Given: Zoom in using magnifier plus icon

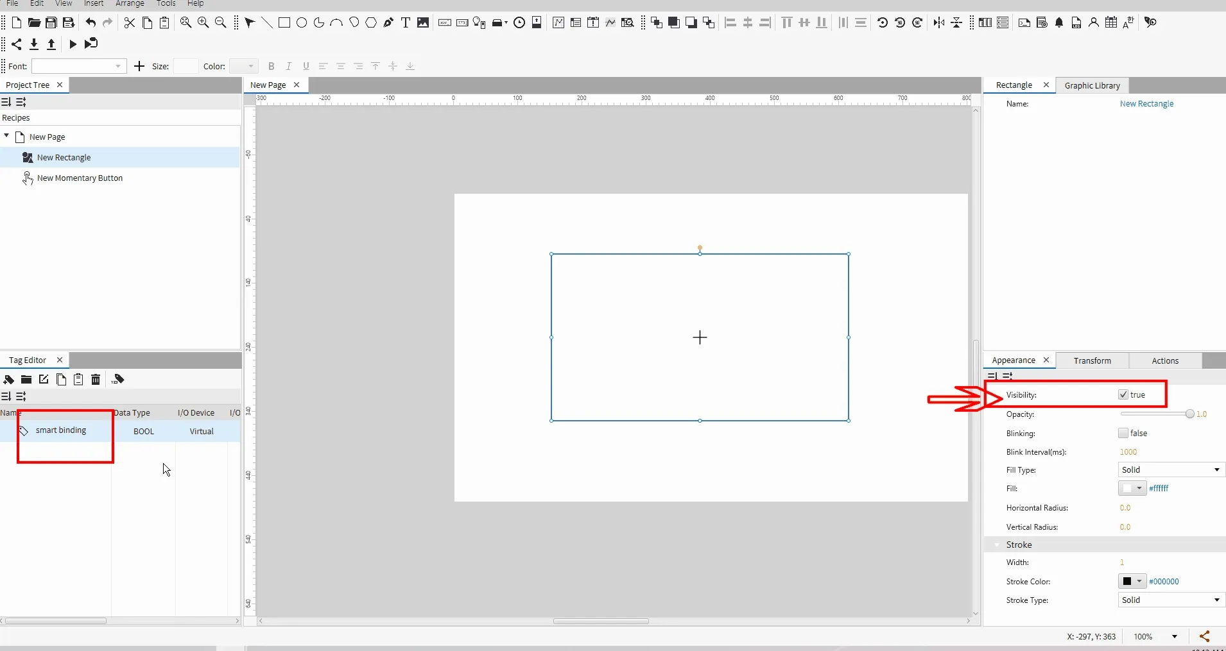Looking at the screenshot, I should click(x=203, y=23).
